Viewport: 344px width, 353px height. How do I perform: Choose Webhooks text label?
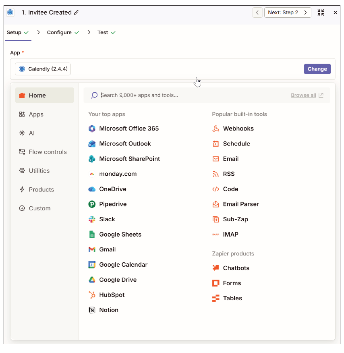click(x=238, y=129)
